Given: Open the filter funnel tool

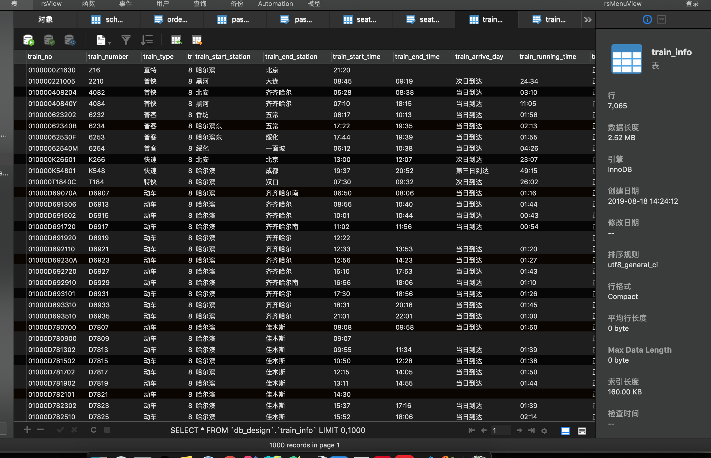Looking at the screenshot, I should click(126, 40).
